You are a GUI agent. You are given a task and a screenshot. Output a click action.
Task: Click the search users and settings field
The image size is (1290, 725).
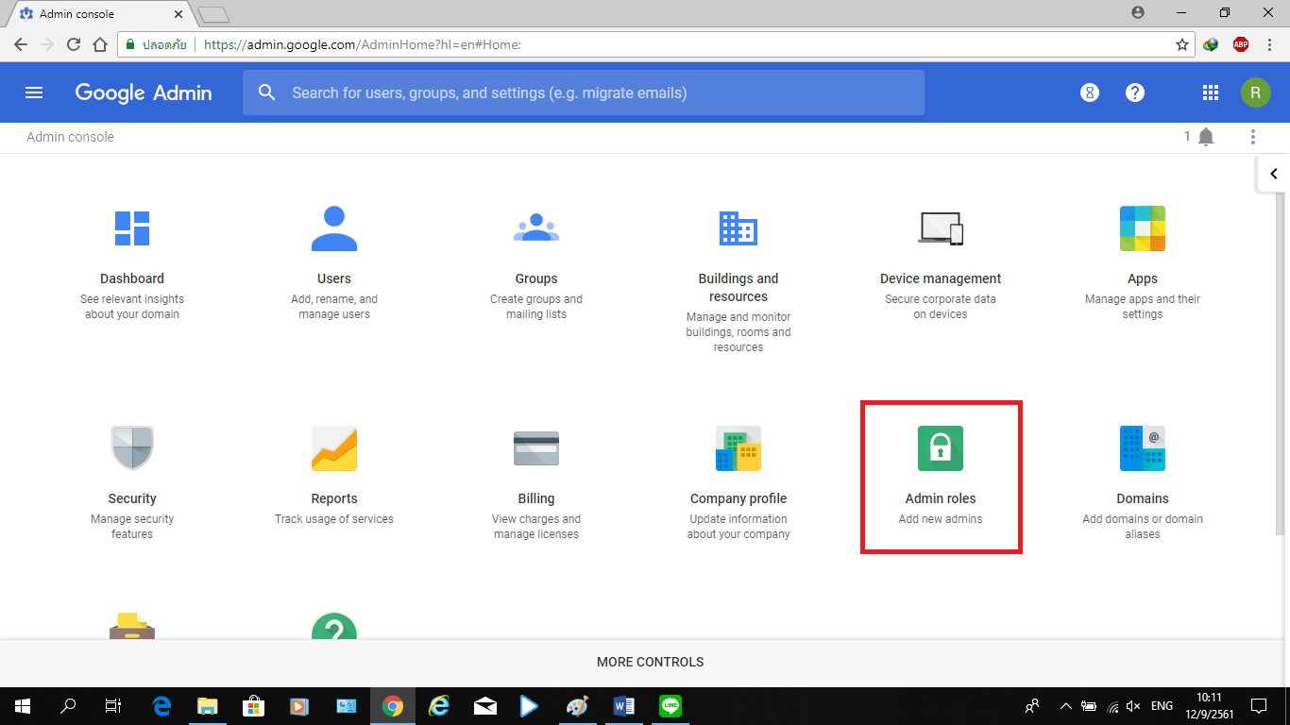tap(583, 93)
